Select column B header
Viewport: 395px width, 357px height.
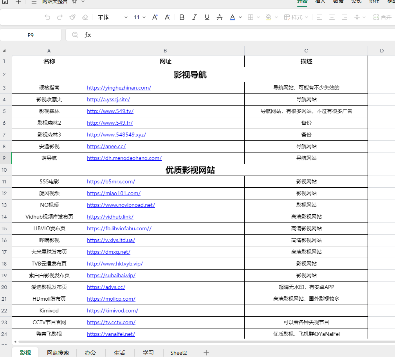click(165, 50)
